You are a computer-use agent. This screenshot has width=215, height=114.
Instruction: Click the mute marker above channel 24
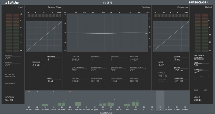(53, 92)
